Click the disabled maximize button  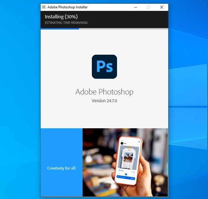click(x=148, y=7)
